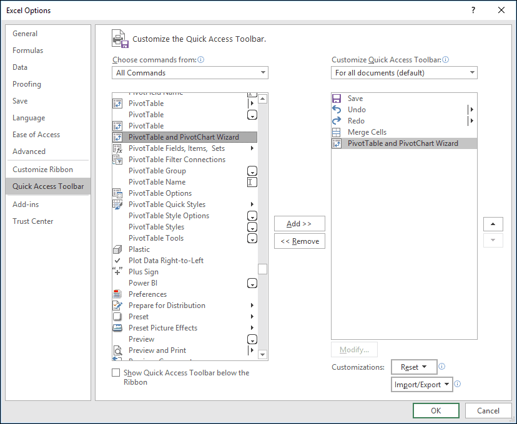517x424 pixels.
Task: Click the Preferences command icon
Action: [x=117, y=294]
